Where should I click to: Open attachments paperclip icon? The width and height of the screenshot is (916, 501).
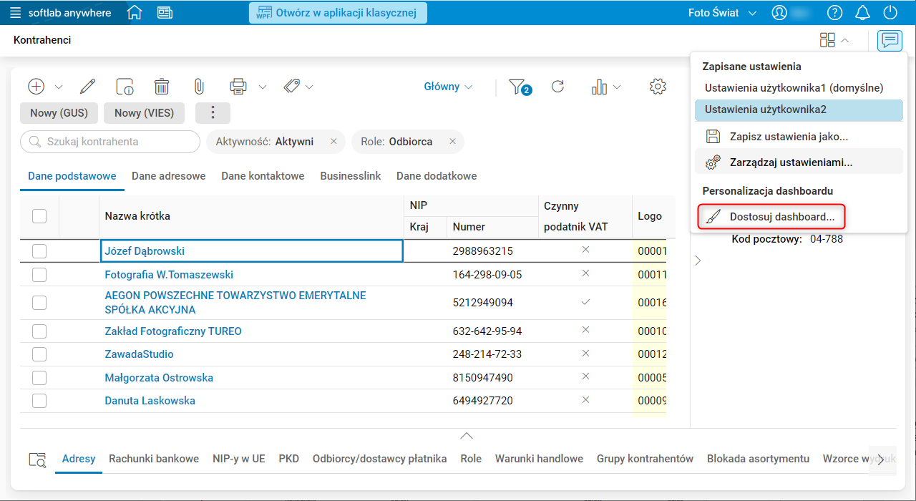coord(199,87)
